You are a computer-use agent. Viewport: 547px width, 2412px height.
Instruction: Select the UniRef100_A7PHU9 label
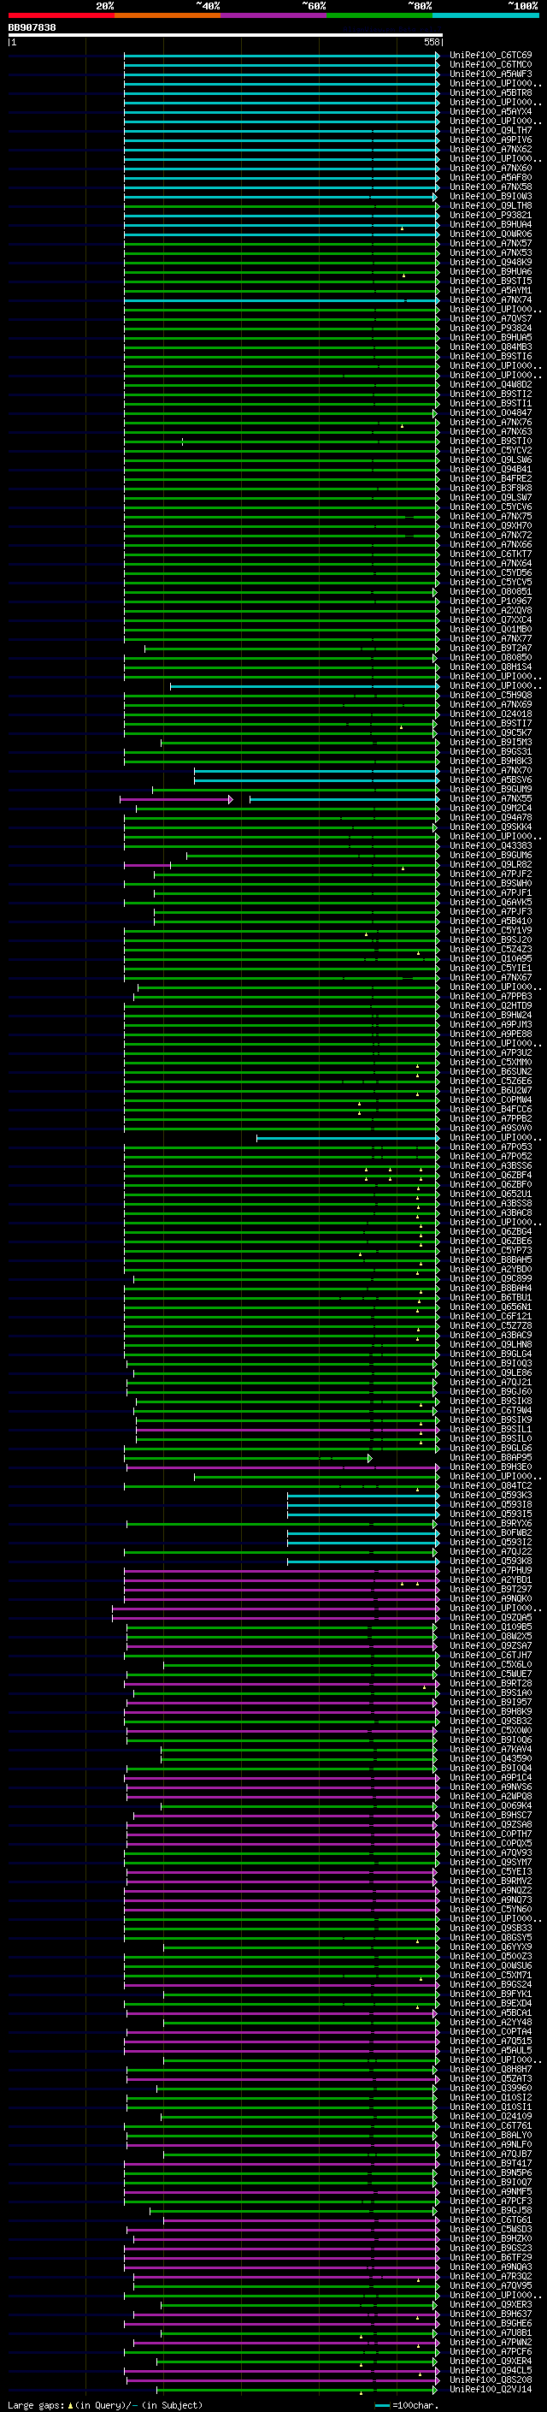click(491, 1570)
